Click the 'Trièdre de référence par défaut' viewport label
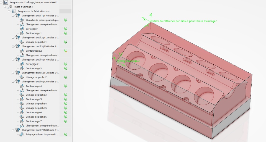This screenshot has height=142, width=266. point(184,21)
